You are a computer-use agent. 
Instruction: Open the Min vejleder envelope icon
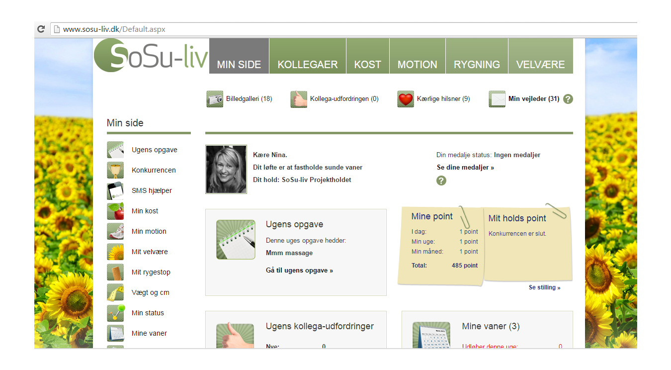tap(497, 99)
